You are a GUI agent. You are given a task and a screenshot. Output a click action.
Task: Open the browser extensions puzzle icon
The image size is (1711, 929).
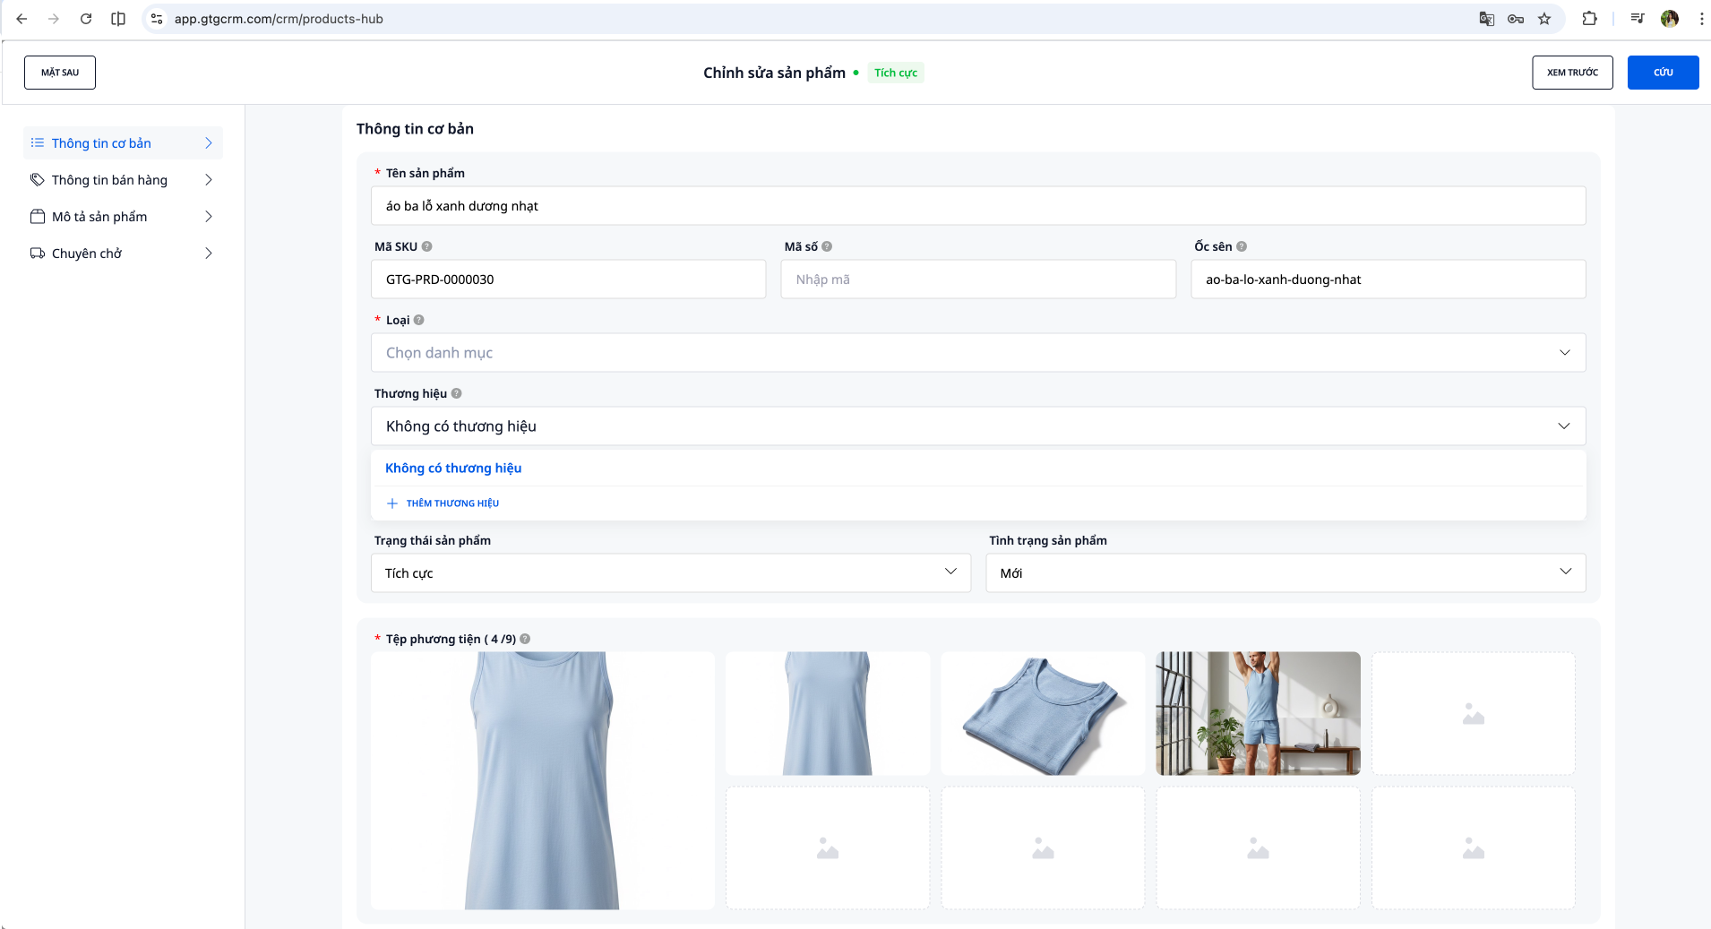point(1589,19)
